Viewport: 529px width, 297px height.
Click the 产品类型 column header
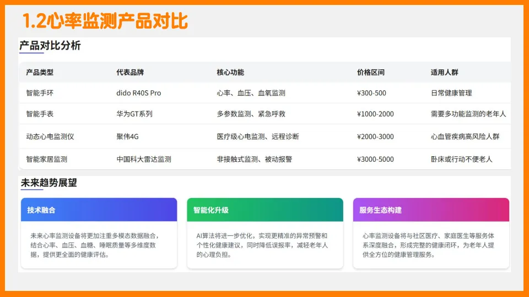40,73
